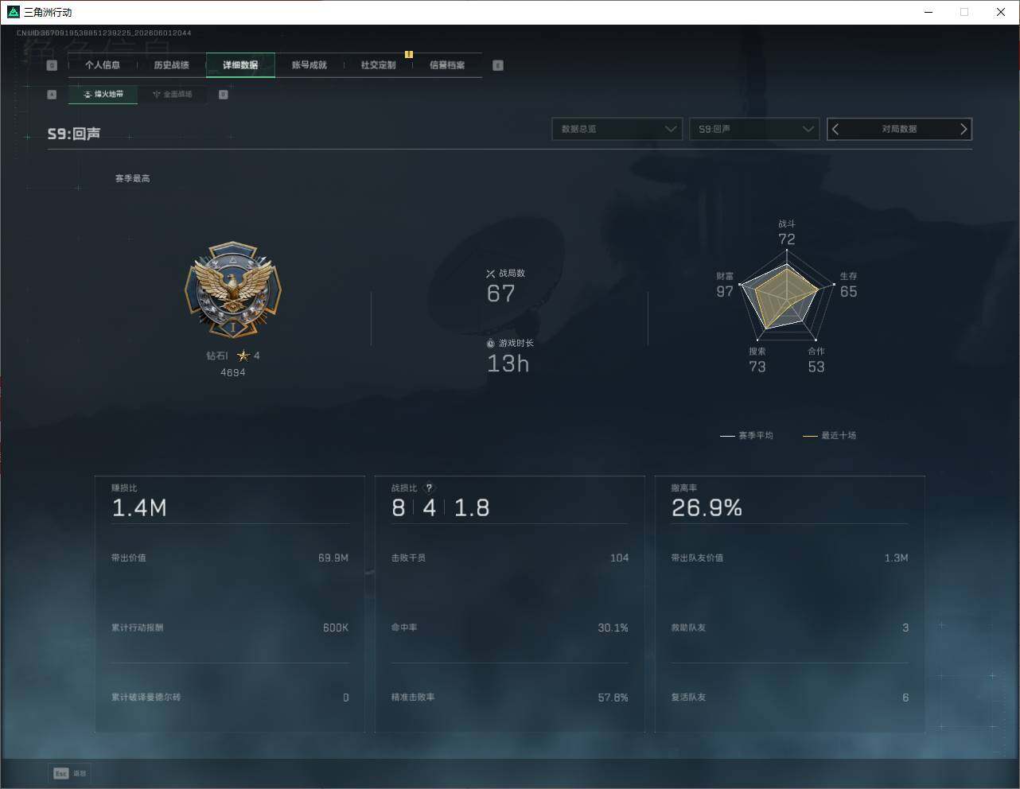1020x789 pixels.
Task: Click the 赛季最高 label
Action: [x=132, y=179]
